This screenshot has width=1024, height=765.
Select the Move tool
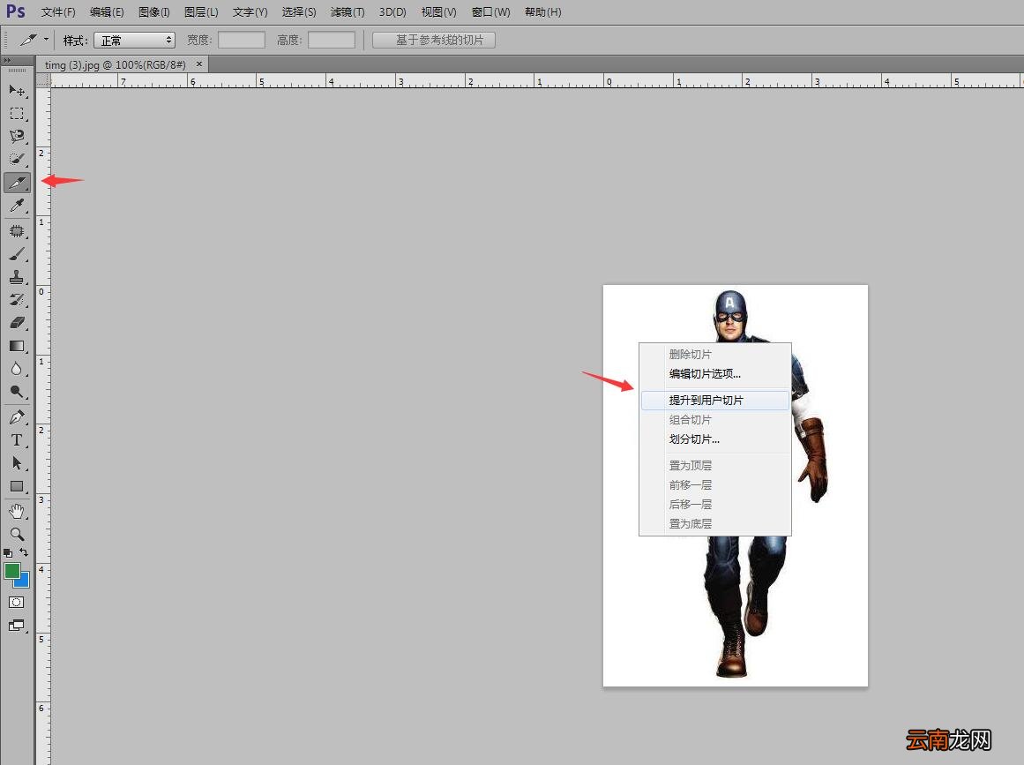click(x=17, y=90)
